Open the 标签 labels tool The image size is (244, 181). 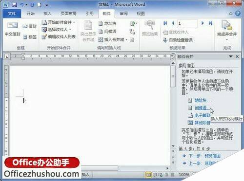(30, 37)
